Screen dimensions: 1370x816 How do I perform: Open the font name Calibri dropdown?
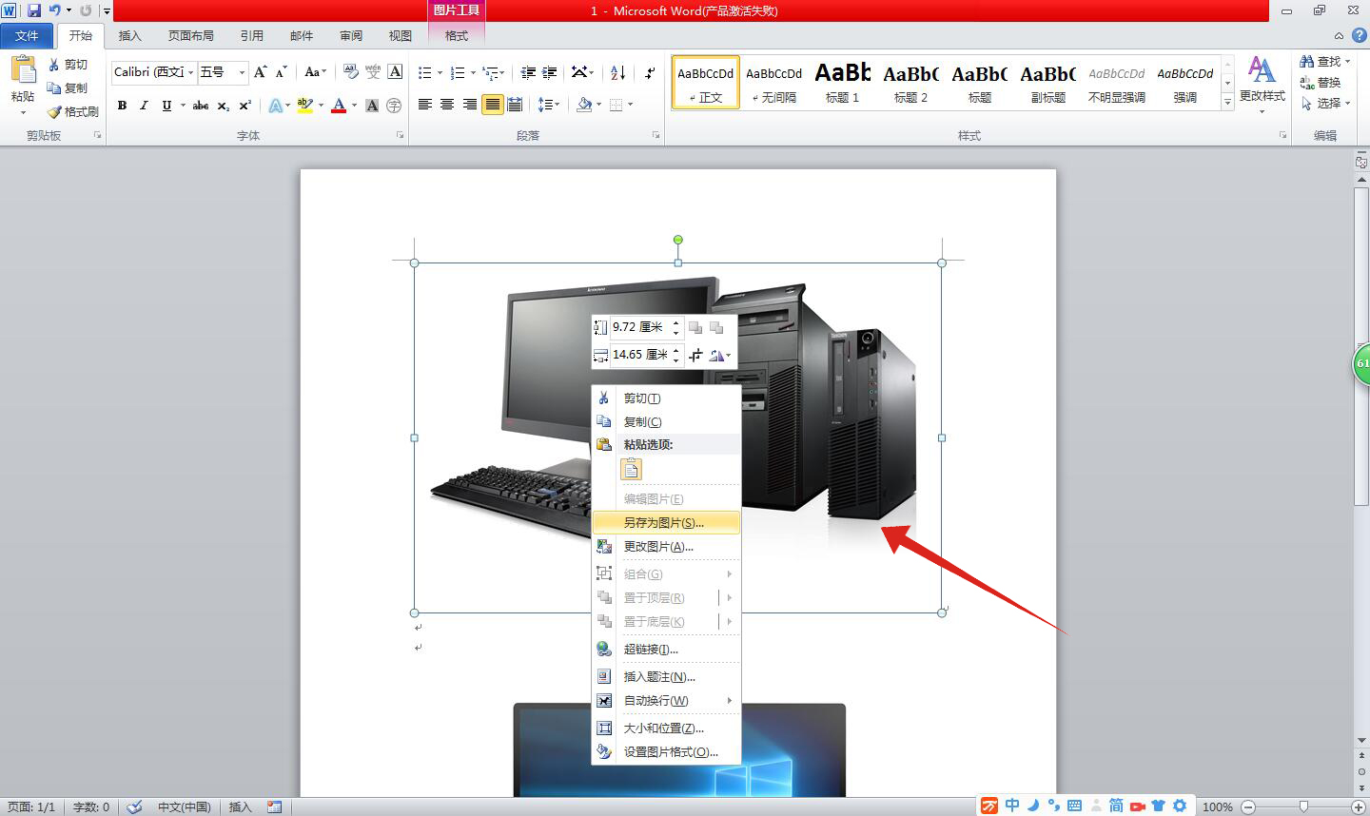[190, 72]
